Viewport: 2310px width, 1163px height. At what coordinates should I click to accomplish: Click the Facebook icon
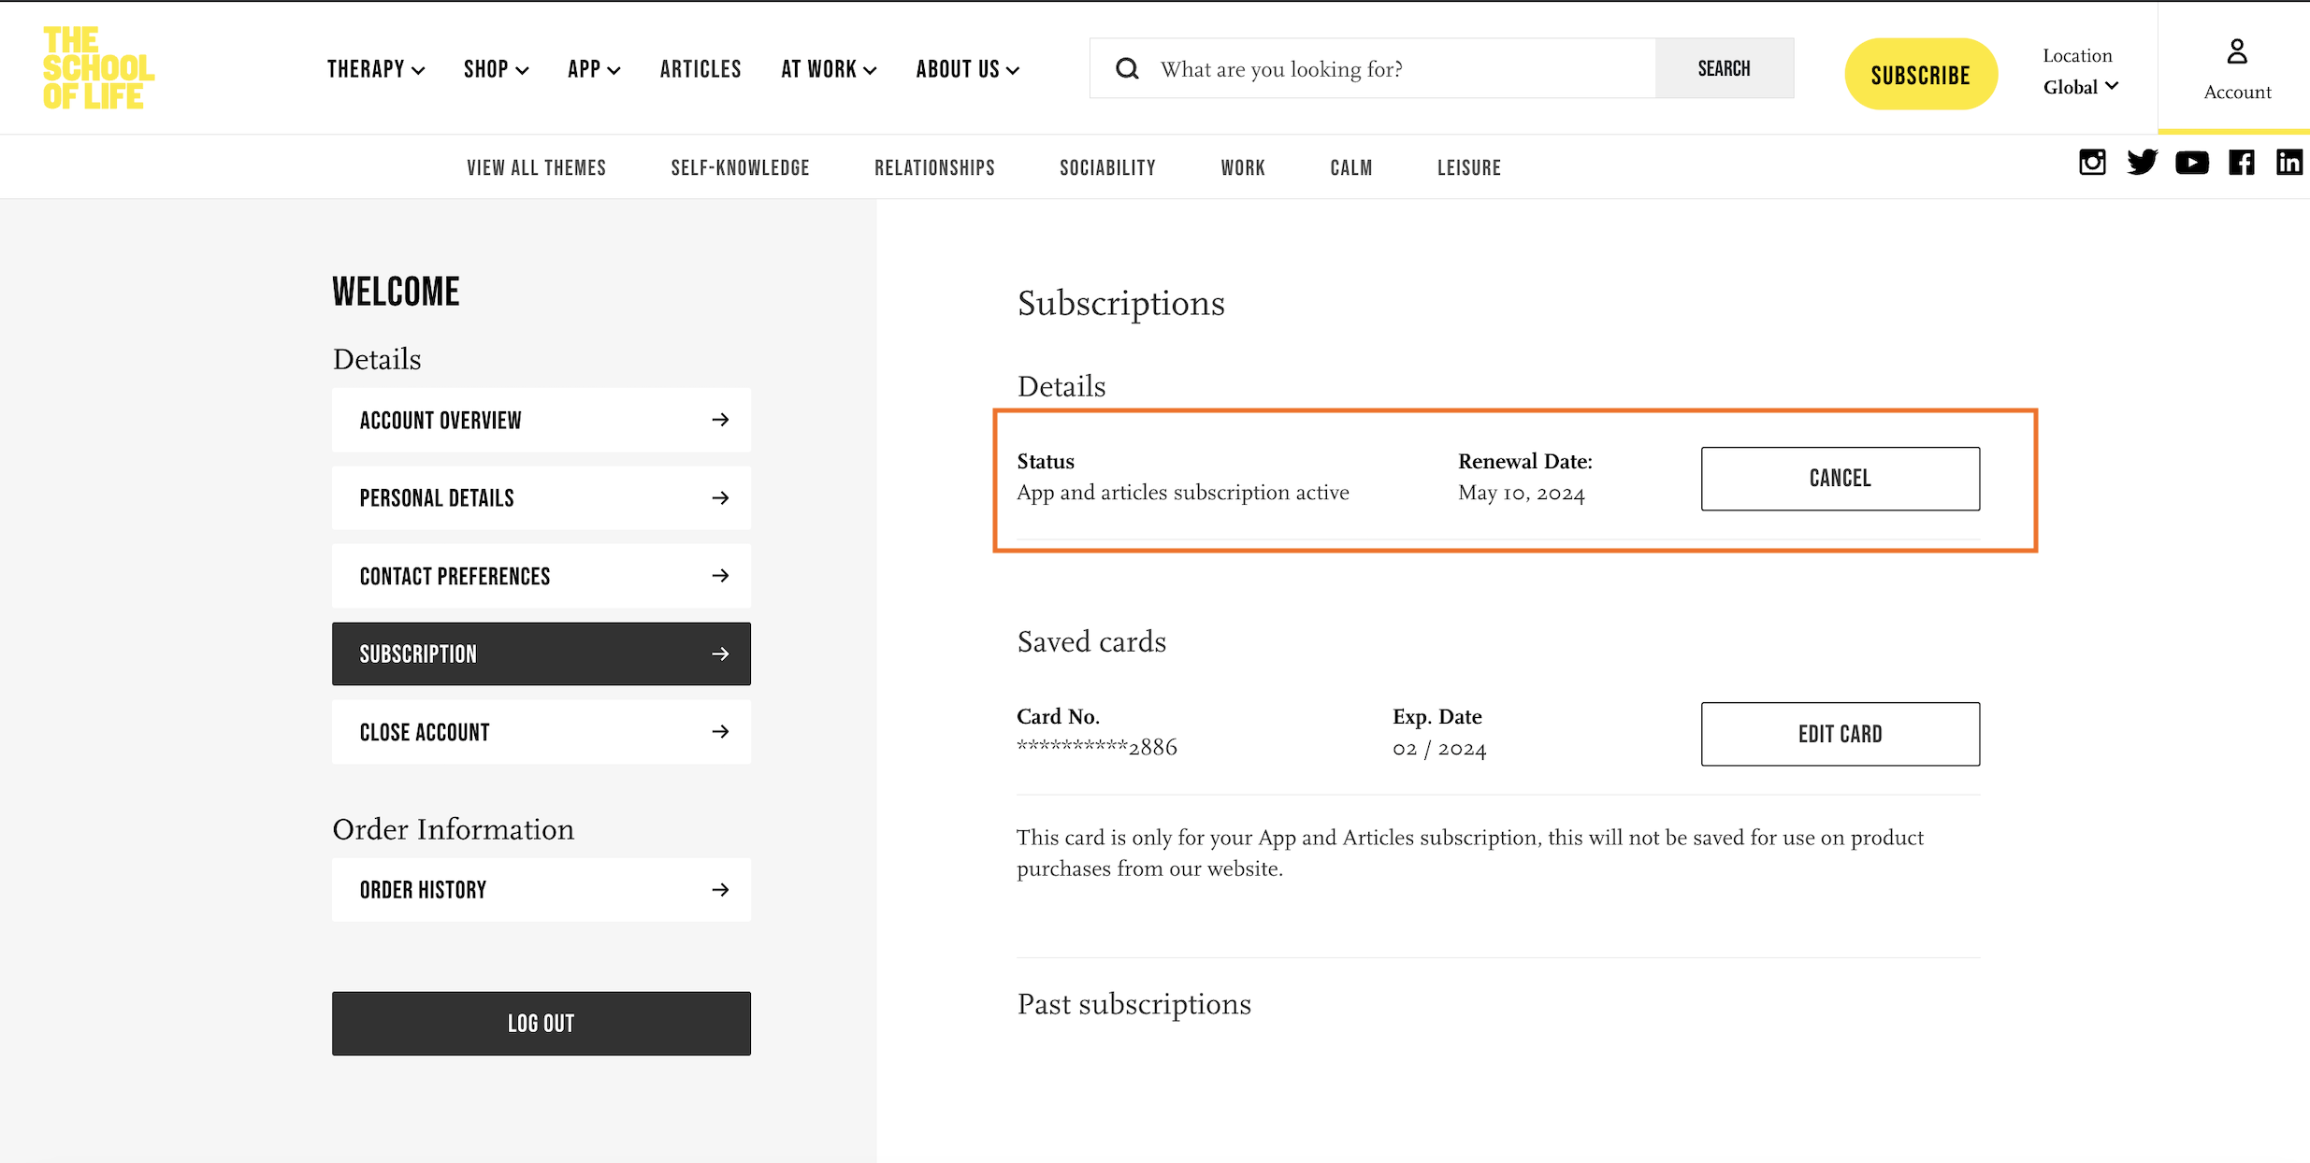(x=2241, y=163)
